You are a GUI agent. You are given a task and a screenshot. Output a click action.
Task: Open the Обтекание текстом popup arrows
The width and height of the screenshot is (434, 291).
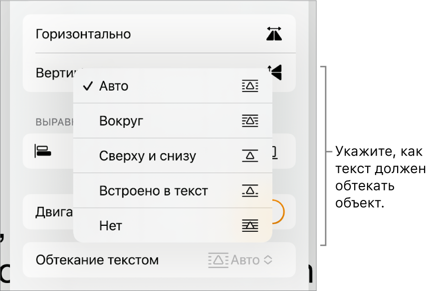[x=269, y=260]
